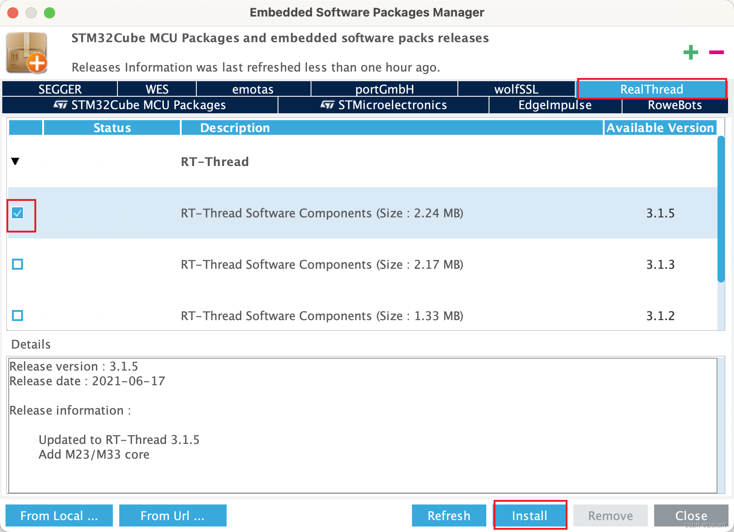734x532 pixels.
Task: Click the green plus expand-all icon
Action: [690, 53]
